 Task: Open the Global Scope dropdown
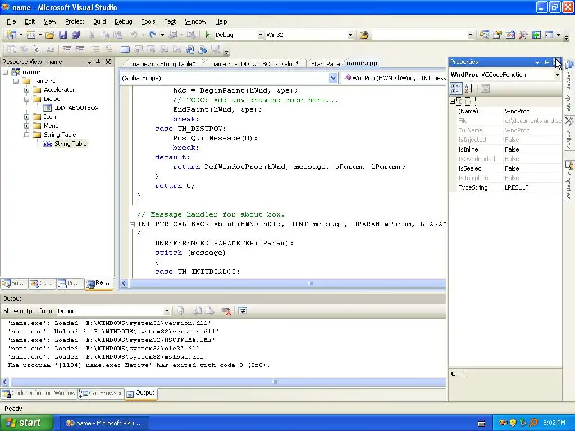pyautogui.click(x=333, y=78)
